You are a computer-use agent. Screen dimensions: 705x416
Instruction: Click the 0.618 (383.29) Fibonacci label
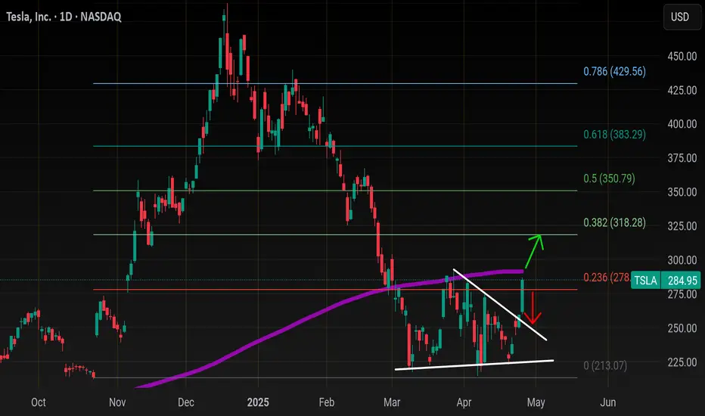(x=614, y=135)
